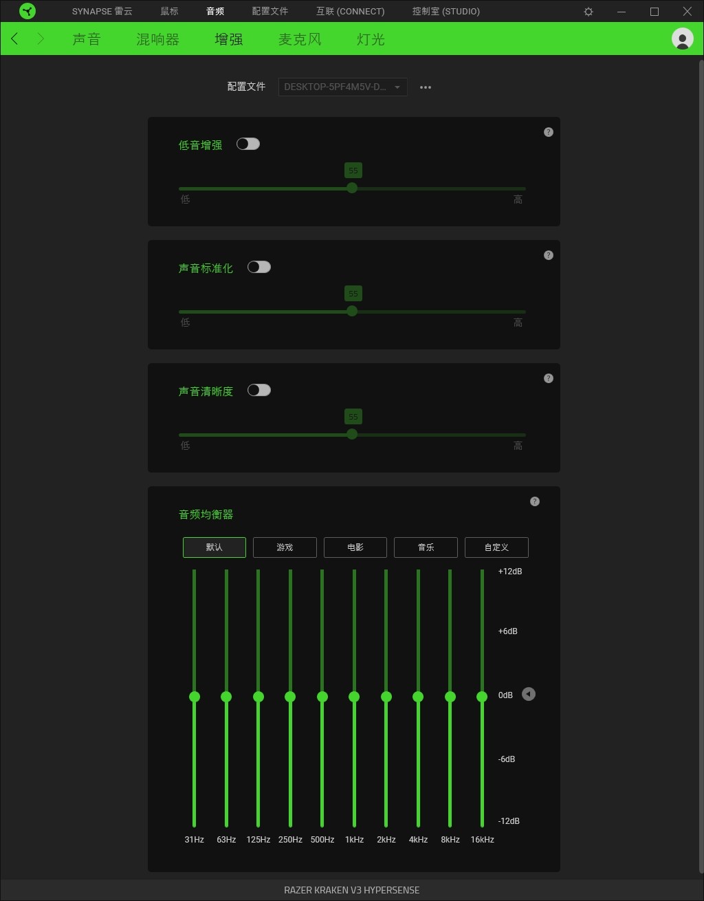Click the 125Hz equalizer slider handle
This screenshot has width=704, height=901.
coord(258,697)
